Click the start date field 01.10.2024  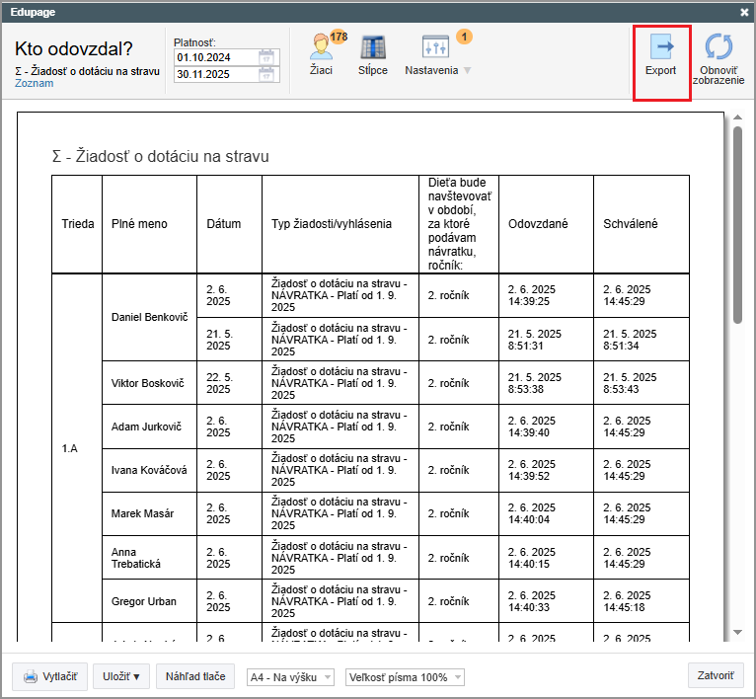pos(214,57)
